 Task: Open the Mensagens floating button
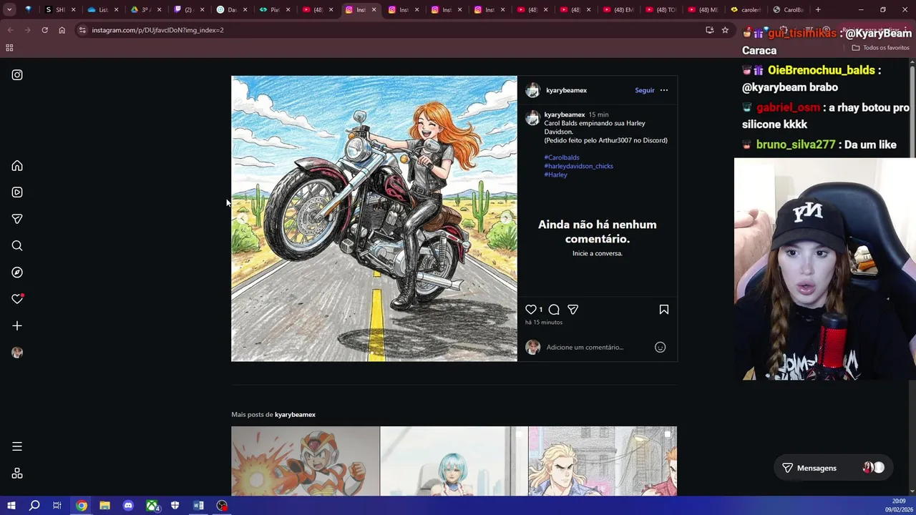(833, 468)
